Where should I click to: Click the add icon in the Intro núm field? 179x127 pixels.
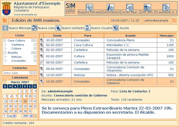[x=30, y=73]
